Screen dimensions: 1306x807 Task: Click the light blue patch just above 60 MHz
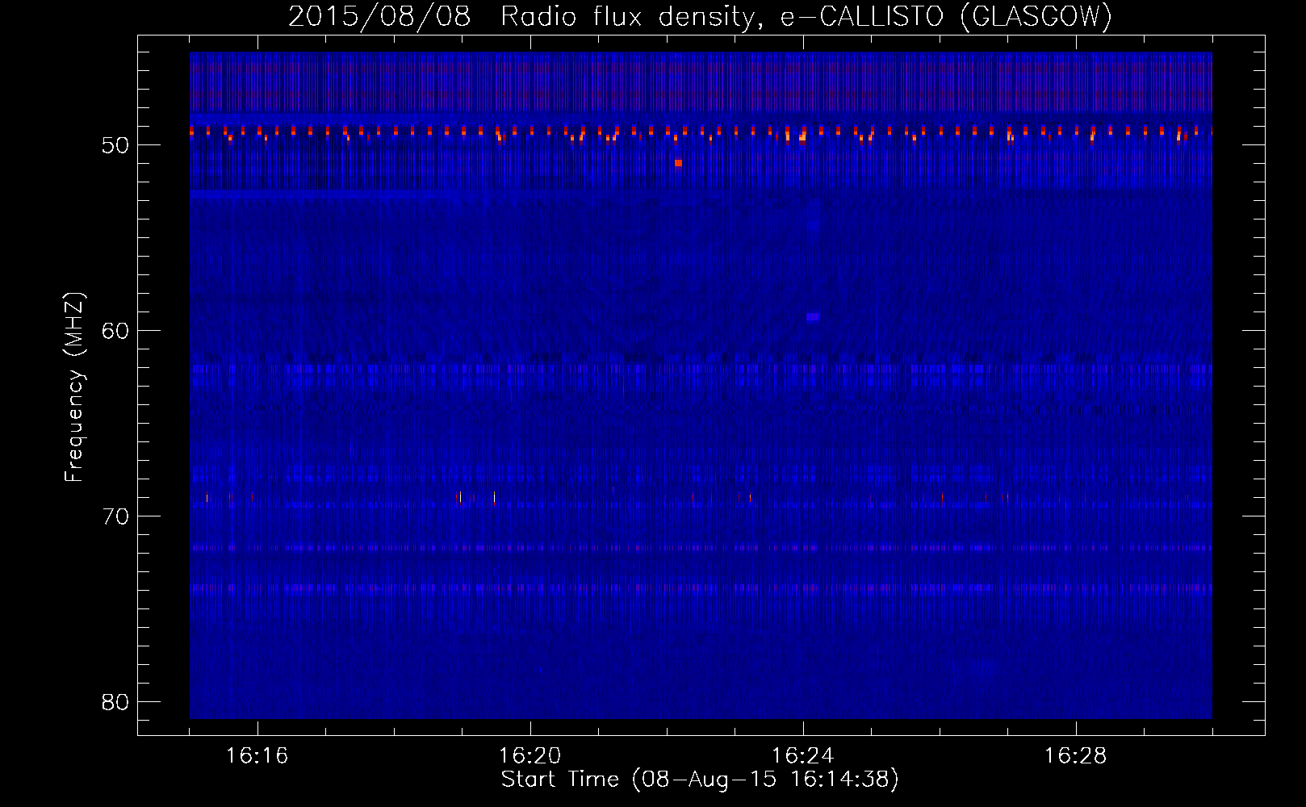pyautogui.click(x=813, y=317)
